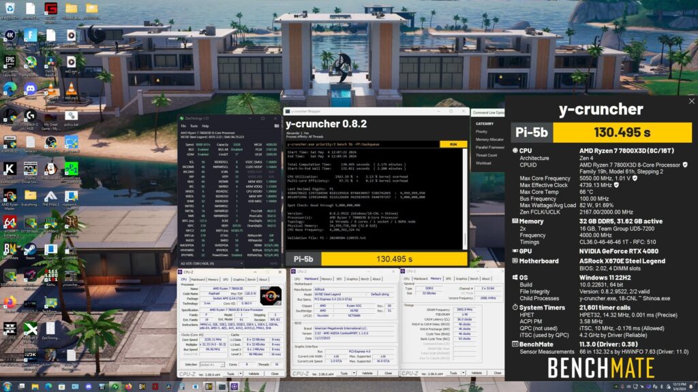Select Parallel Framework in Command Line Options
Viewport: 698px width, 392px height.
[490, 148]
